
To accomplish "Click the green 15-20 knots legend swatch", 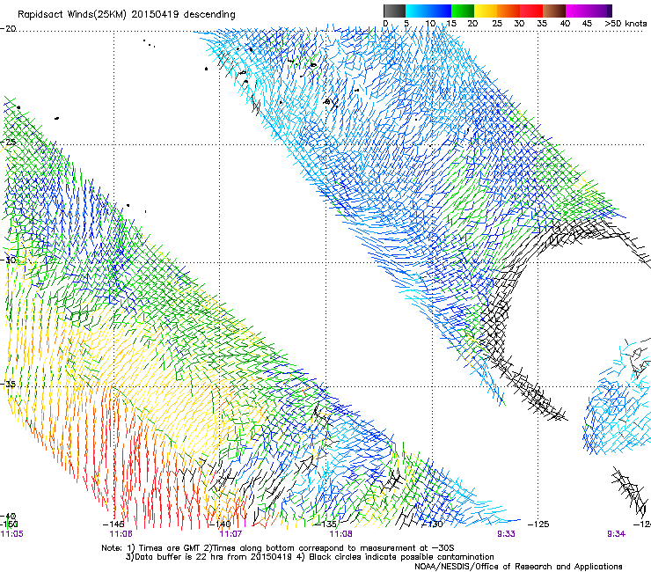I will (463, 11).
